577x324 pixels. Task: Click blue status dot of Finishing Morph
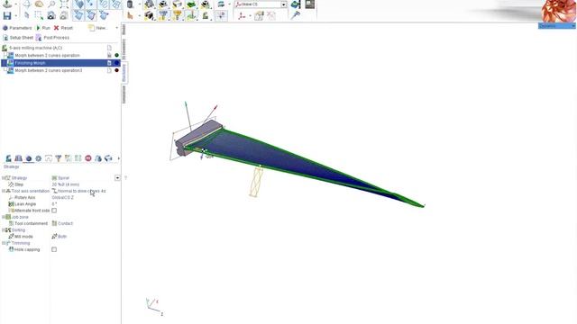coord(116,63)
